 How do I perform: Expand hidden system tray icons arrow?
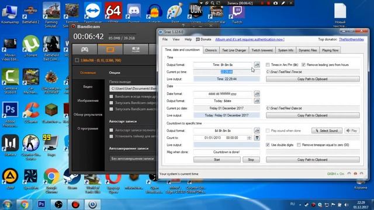[300, 205]
